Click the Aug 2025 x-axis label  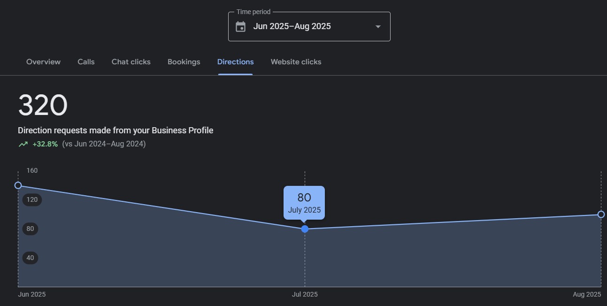(x=586, y=295)
